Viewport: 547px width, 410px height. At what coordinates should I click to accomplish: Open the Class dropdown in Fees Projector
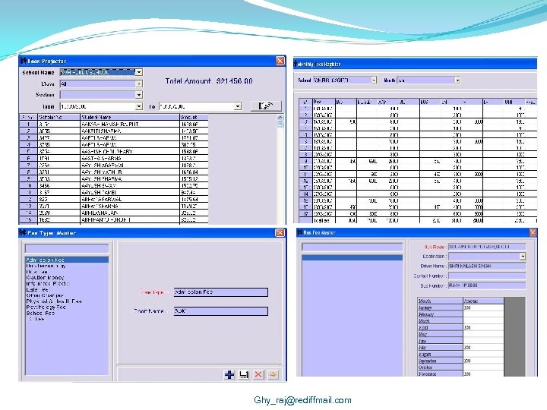138,84
